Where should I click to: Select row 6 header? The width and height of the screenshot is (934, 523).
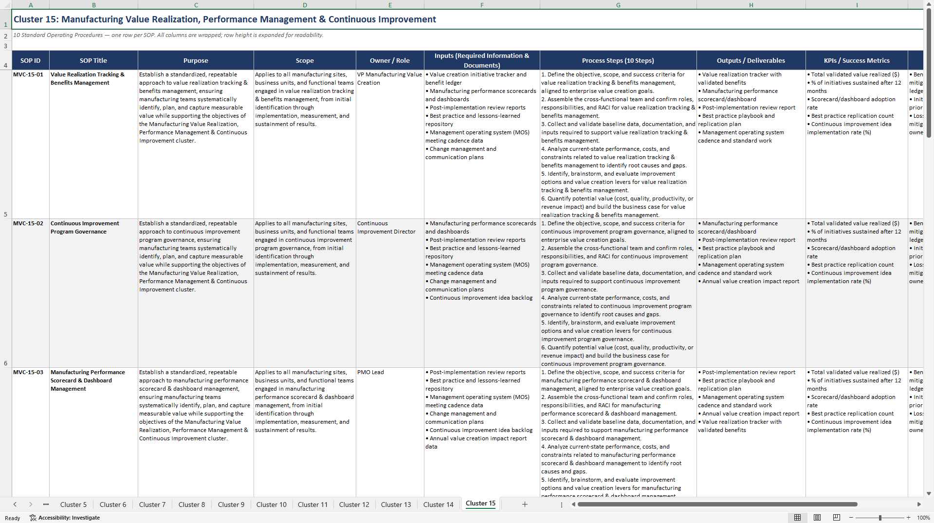tap(6, 293)
